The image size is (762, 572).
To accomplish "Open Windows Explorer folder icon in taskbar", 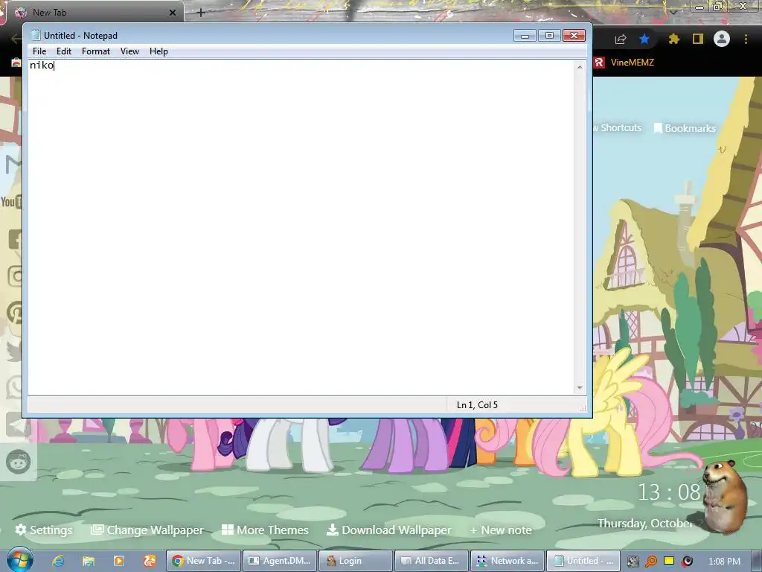I will click(x=88, y=561).
